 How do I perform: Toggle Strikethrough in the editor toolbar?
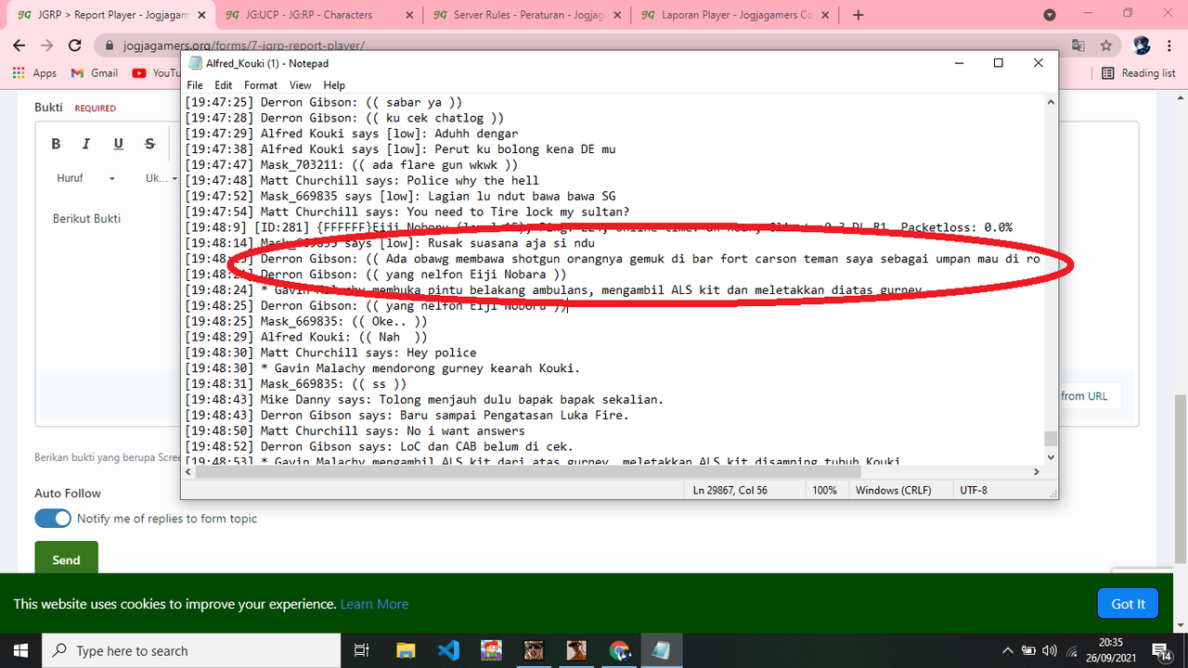coord(149,144)
